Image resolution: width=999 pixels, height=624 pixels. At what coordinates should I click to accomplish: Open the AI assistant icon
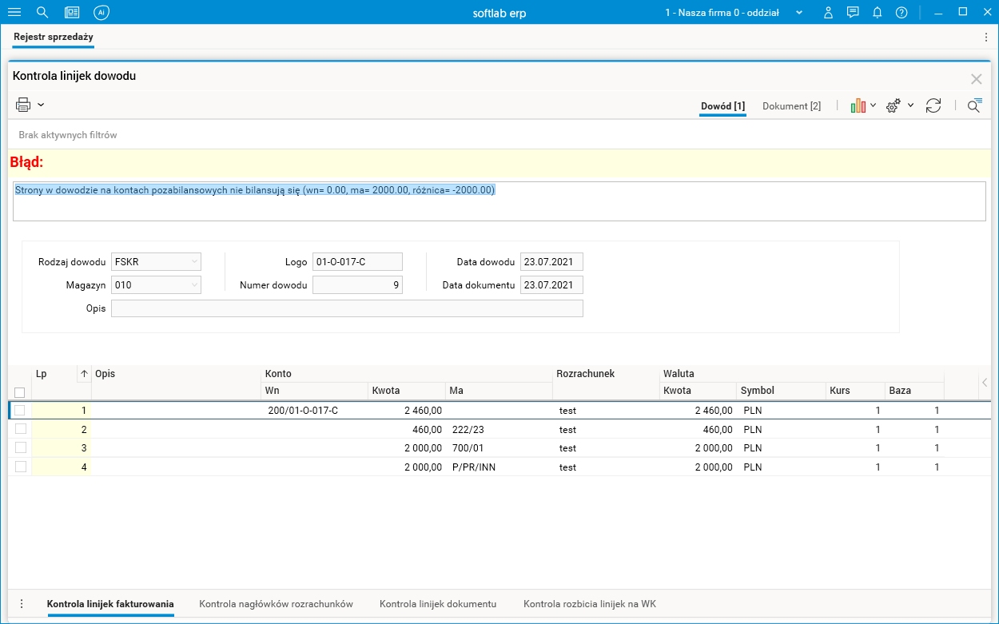coord(101,13)
